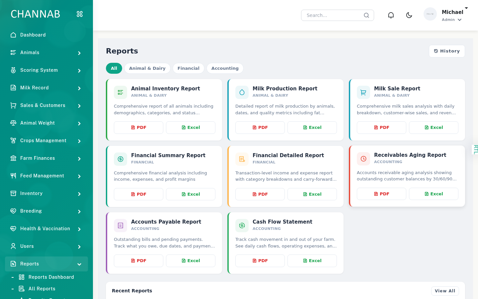Export Cash Flow Statement as PDF

pyautogui.click(x=260, y=261)
